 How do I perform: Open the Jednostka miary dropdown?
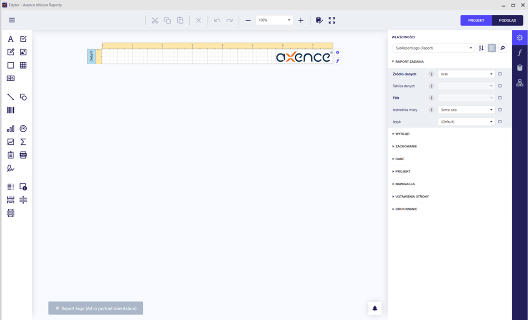(466, 110)
